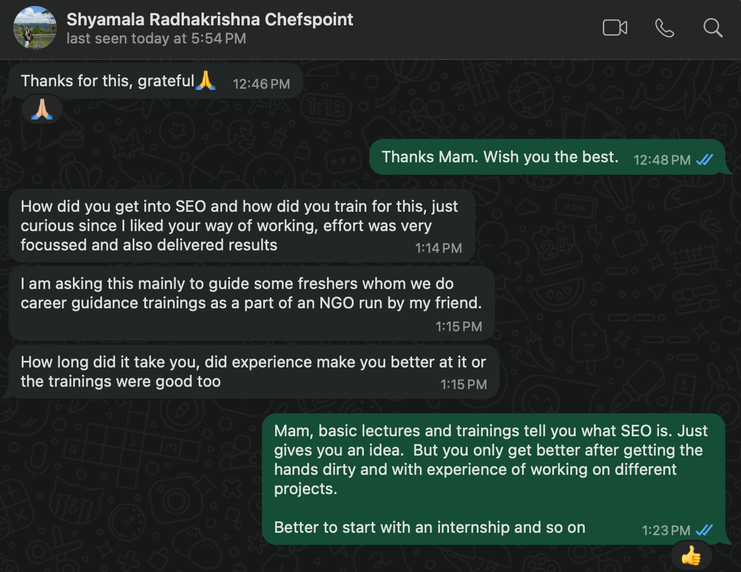Click the 'How long did it take you' message
The height and width of the screenshot is (572, 741).
click(253, 371)
